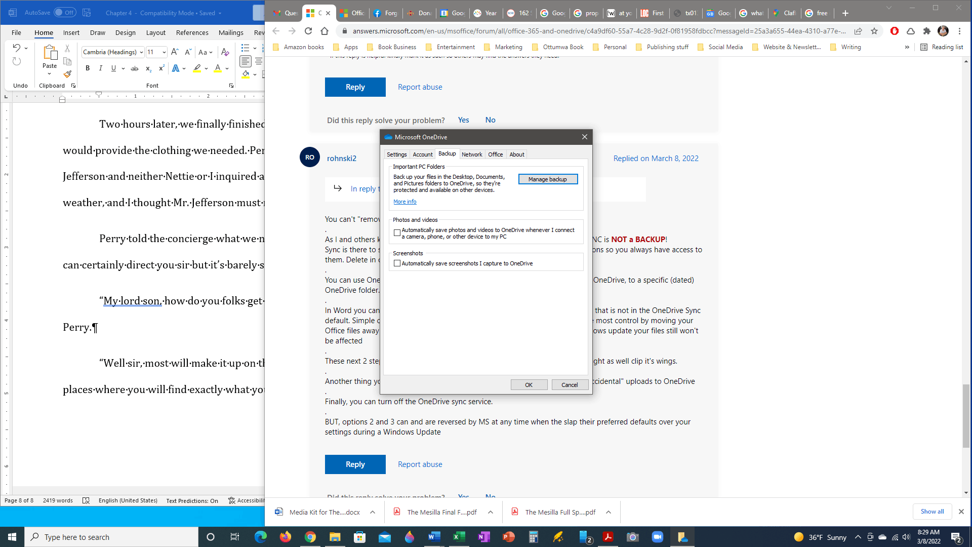Enable automatically saving photos and videos
The height and width of the screenshot is (547, 972).
tap(397, 233)
